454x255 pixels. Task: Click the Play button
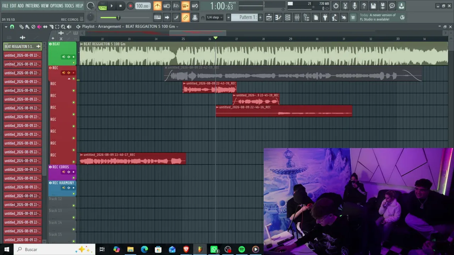pos(111,6)
